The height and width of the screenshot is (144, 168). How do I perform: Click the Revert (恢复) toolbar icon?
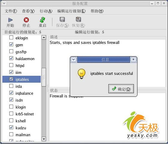pos(78,20)
